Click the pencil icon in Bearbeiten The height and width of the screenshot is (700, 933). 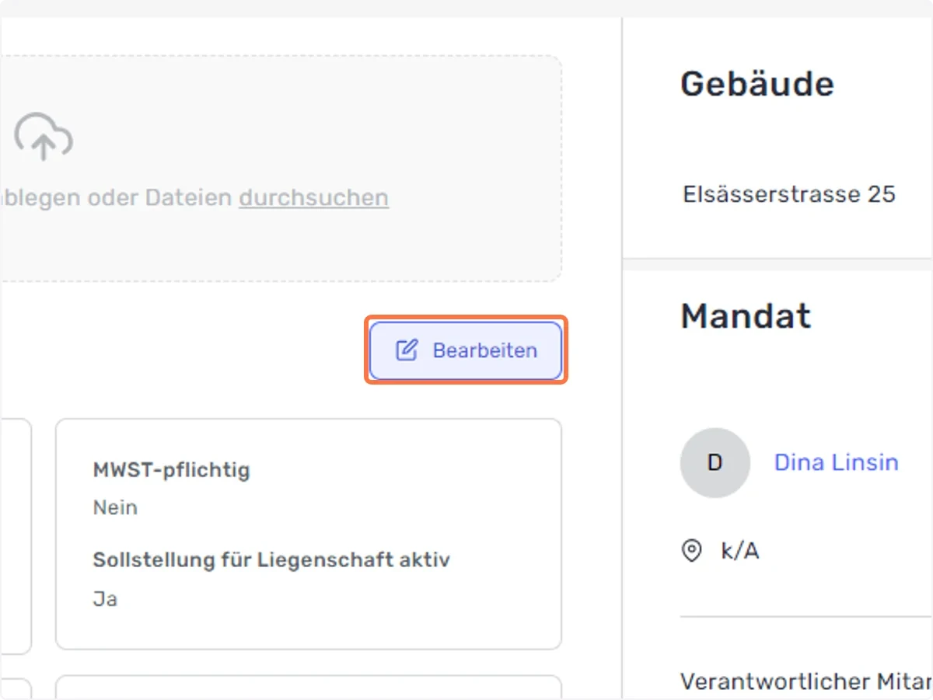click(x=407, y=350)
